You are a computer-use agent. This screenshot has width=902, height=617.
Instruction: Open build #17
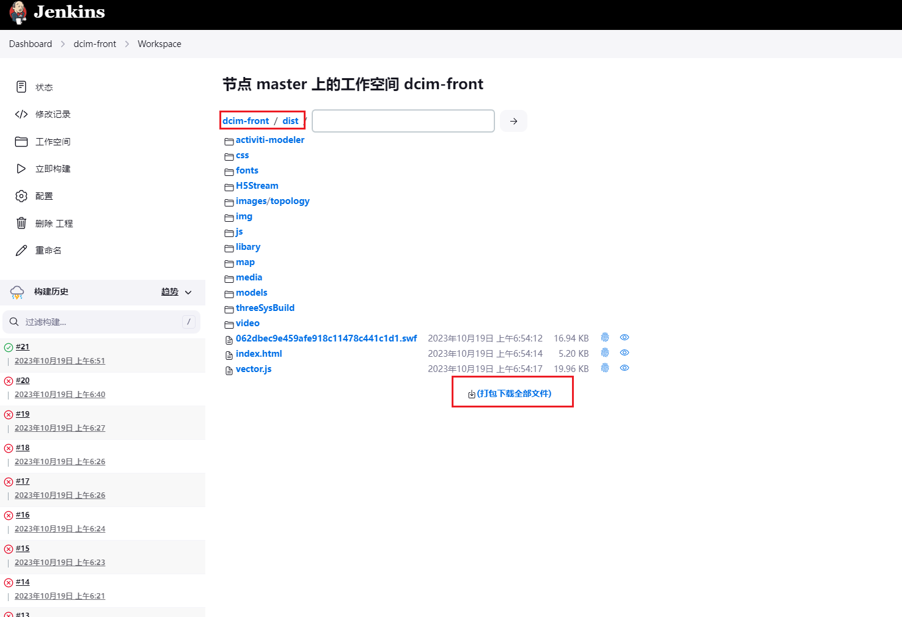click(23, 481)
